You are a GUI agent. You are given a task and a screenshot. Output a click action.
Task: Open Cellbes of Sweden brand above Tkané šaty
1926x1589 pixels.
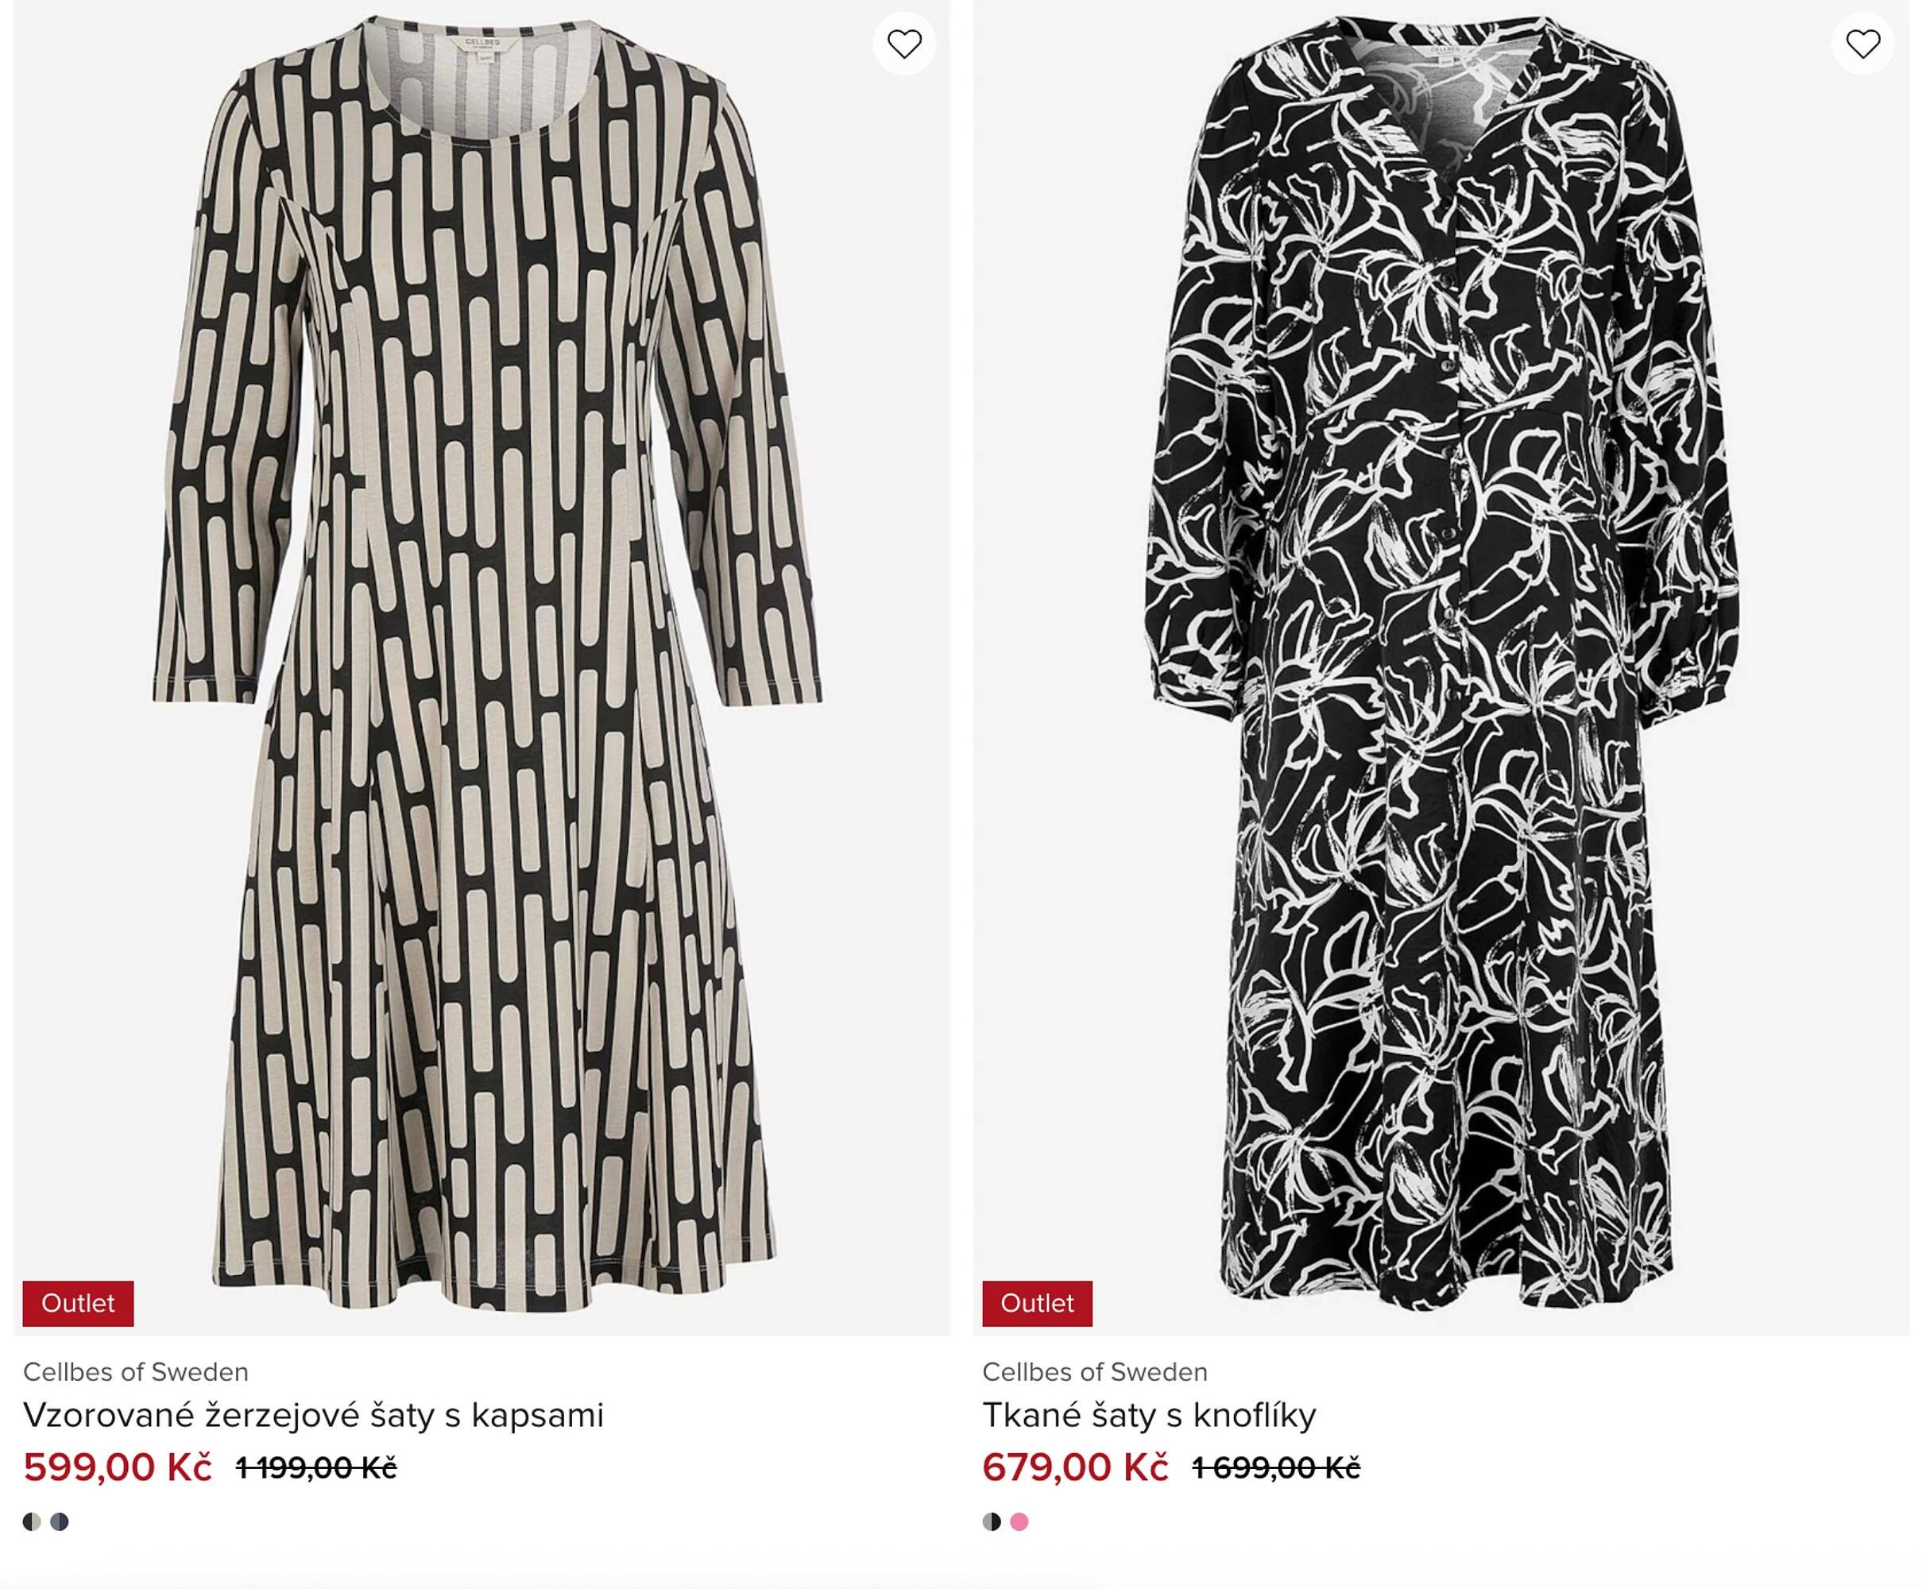(1095, 1372)
